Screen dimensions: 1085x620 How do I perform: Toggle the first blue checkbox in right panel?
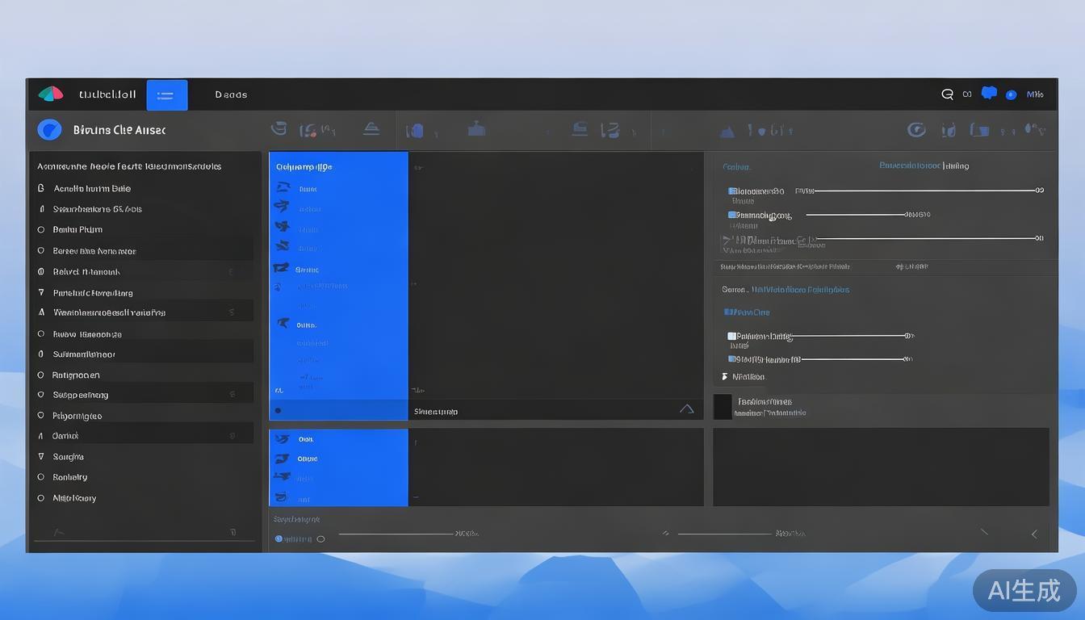pyautogui.click(x=732, y=191)
